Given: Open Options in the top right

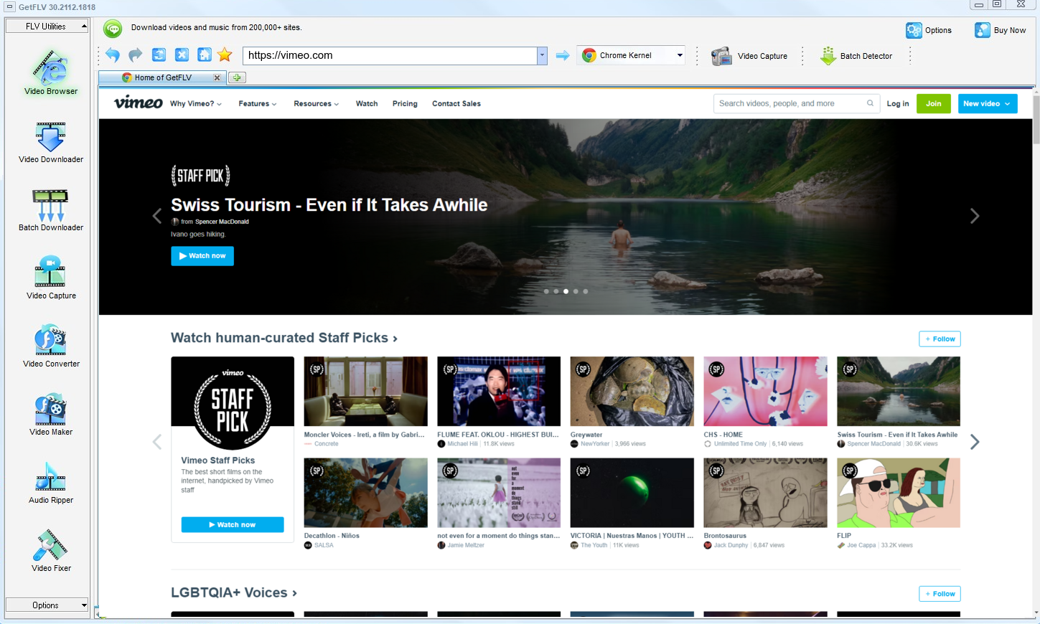Looking at the screenshot, I should point(929,30).
